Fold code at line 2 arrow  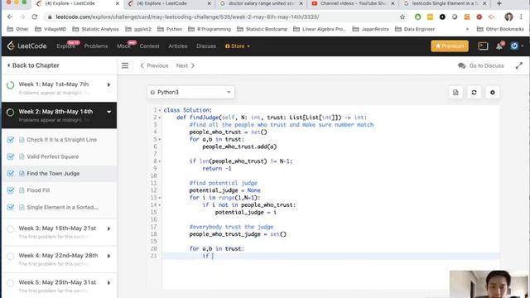pos(160,118)
